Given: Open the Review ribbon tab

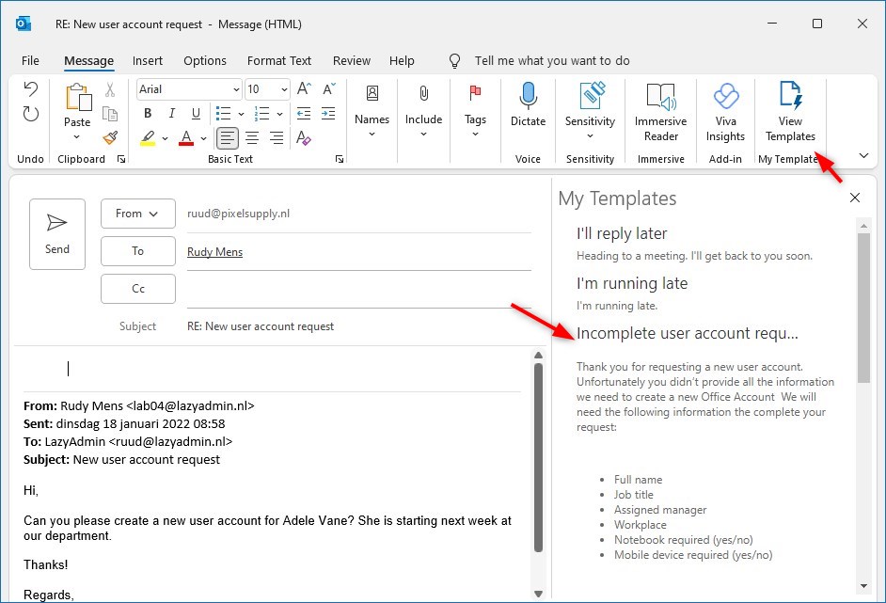Looking at the screenshot, I should pos(351,60).
